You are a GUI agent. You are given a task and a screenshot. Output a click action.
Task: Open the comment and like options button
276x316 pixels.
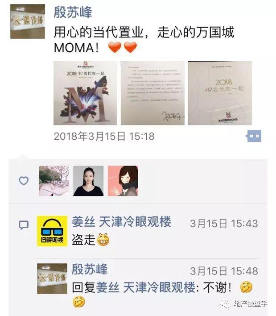click(254, 136)
